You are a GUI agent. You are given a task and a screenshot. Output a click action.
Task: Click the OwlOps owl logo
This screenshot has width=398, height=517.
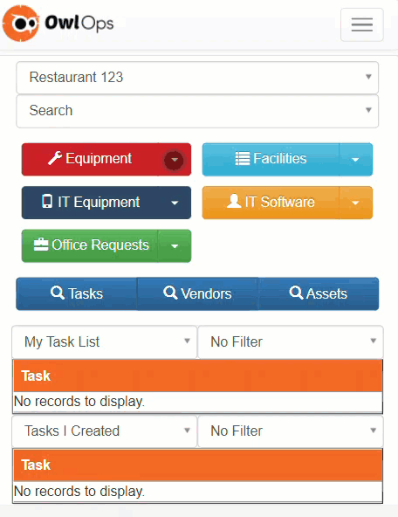[21, 23]
